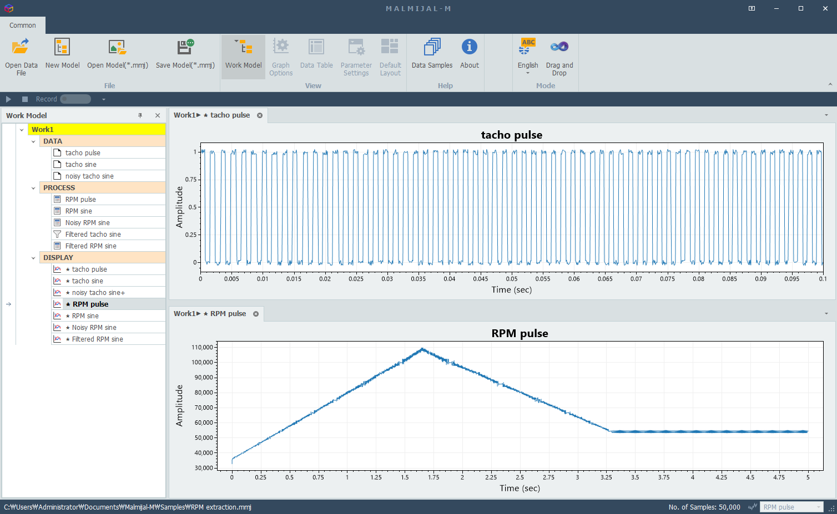This screenshot has height=514, width=837.
Task: Select the Drag and Drop mode icon
Action: [x=559, y=48]
